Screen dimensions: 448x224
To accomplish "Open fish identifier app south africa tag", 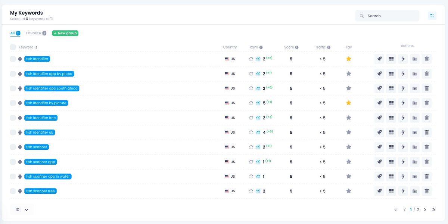I will [52, 88].
